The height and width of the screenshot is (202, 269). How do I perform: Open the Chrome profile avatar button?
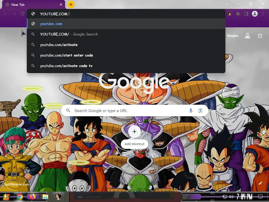tap(255, 14)
